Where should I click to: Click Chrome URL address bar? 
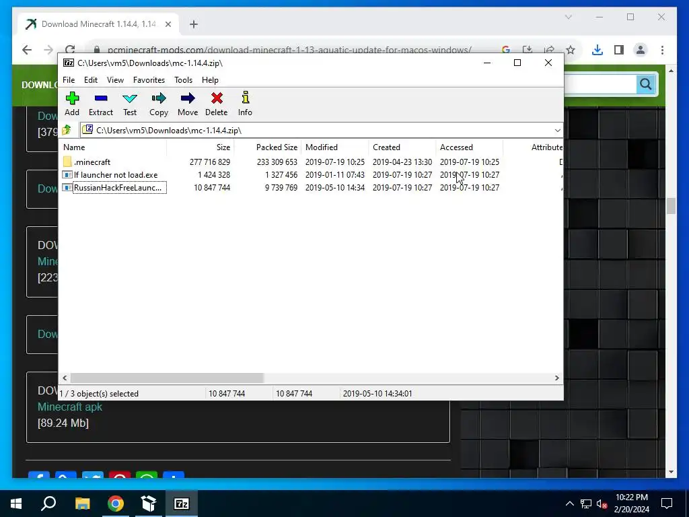coord(290,50)
